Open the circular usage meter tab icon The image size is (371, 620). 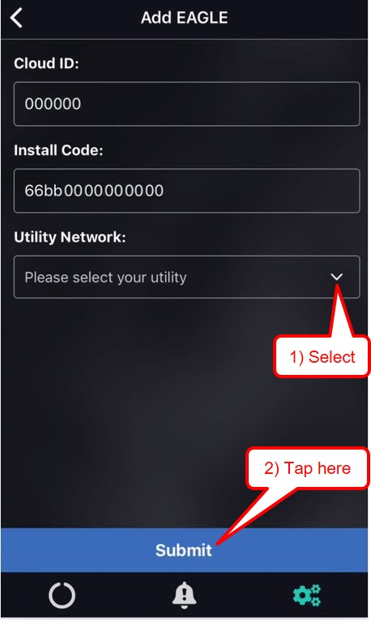tap(62, 595)
